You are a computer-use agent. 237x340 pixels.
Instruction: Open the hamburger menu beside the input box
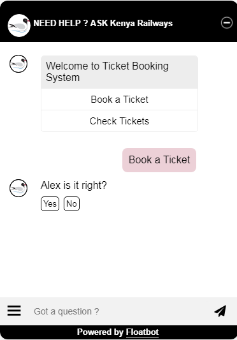pyautogui.click(x=14, y=311)
